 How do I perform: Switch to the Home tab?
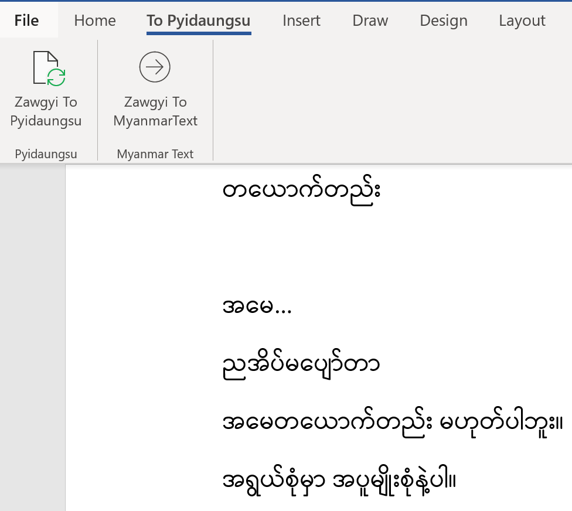(x=94, y=19)
